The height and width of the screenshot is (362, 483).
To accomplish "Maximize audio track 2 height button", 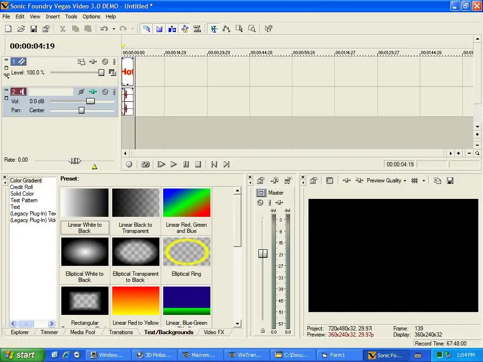I will click(x=7, y=98).
